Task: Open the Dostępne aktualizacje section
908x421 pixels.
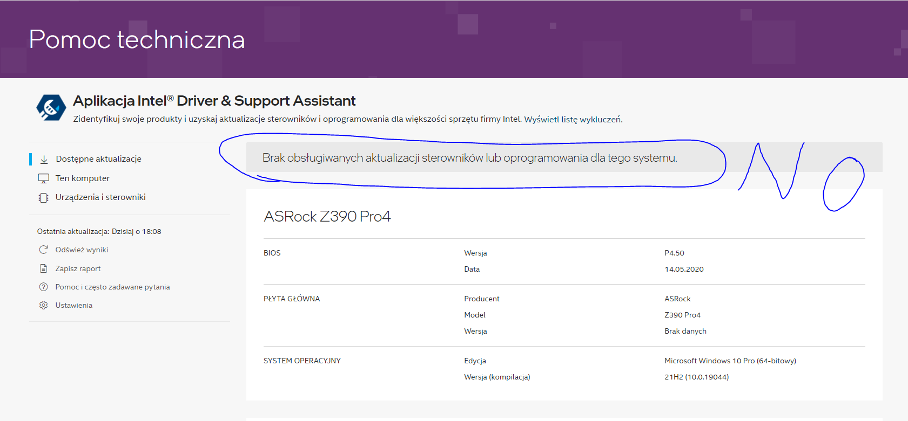Action: [99, 159]
